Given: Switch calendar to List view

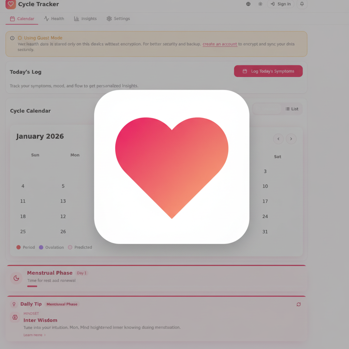Looking at the screenshot, I should [292, 109].
